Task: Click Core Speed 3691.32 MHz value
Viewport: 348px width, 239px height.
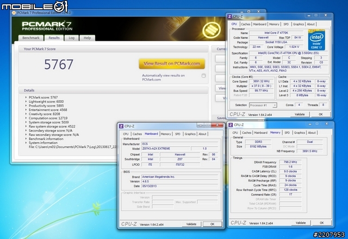Action: tap(261, 81)
